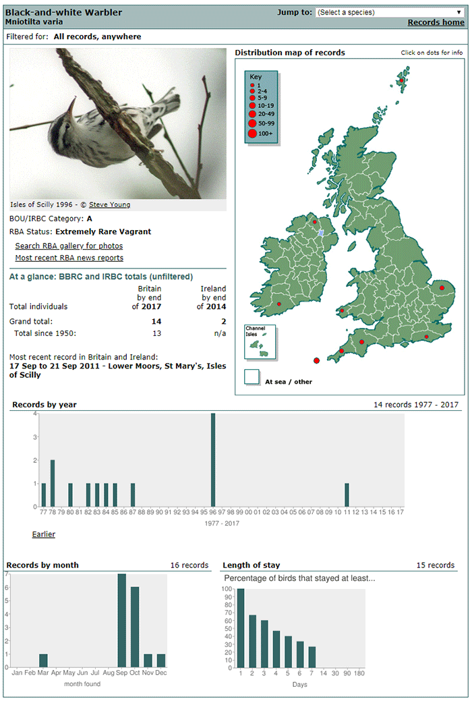This screenshot has width=472, height=701.
Task: Click the 1980 bar in Records by year
Action: pyautogui.click(x=70, y=495)
